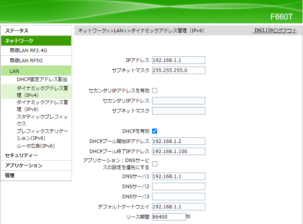Click the DNSサーバ3 input field
The image size is (303, 224).
pyautogui.click(x=179, y=196)
